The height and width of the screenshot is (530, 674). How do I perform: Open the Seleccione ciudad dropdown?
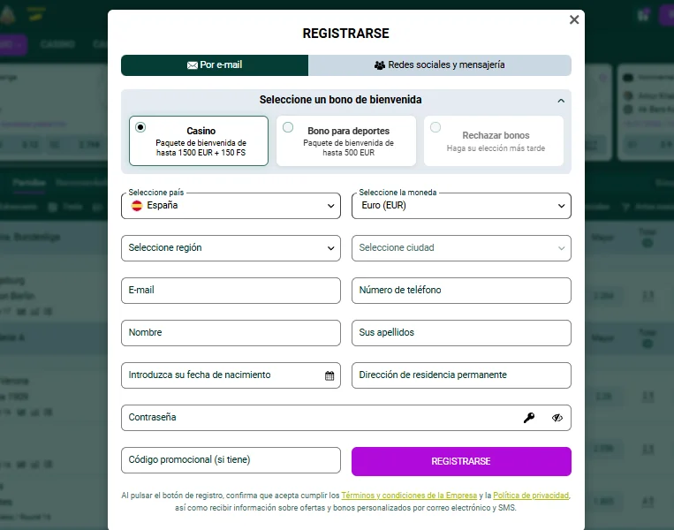coord(461,248)
